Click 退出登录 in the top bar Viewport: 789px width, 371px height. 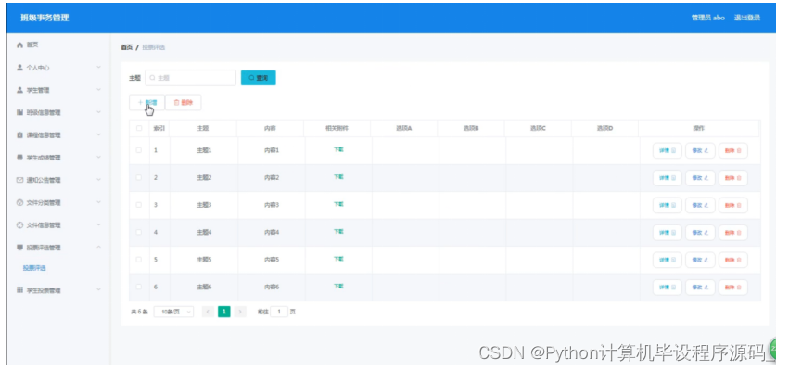pyautogui.click(x=746, y=18)
